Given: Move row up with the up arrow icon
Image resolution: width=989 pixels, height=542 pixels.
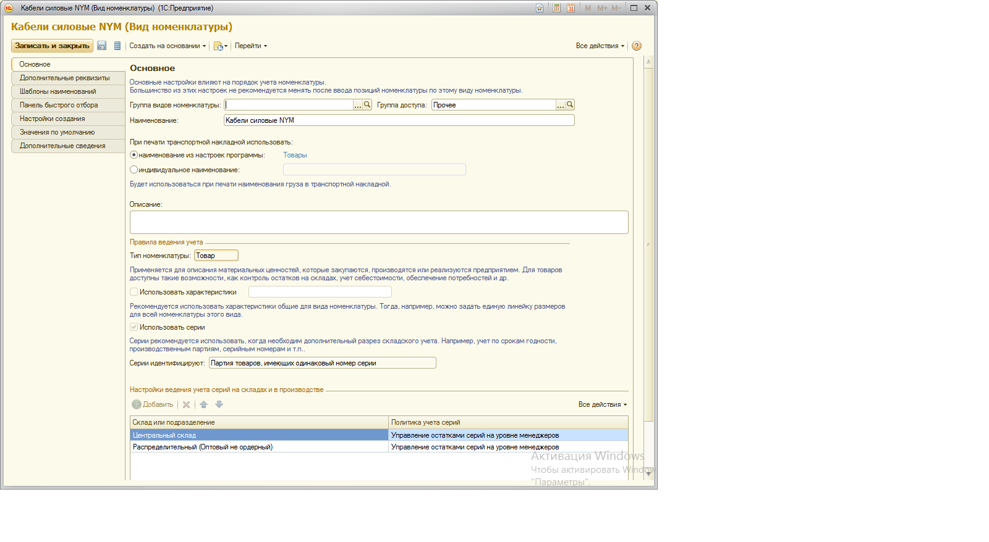Looking at the screenshot, I should [203, 404].
